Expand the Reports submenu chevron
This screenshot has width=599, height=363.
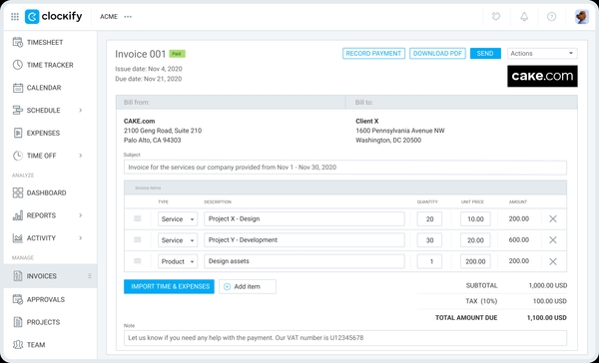81,215
